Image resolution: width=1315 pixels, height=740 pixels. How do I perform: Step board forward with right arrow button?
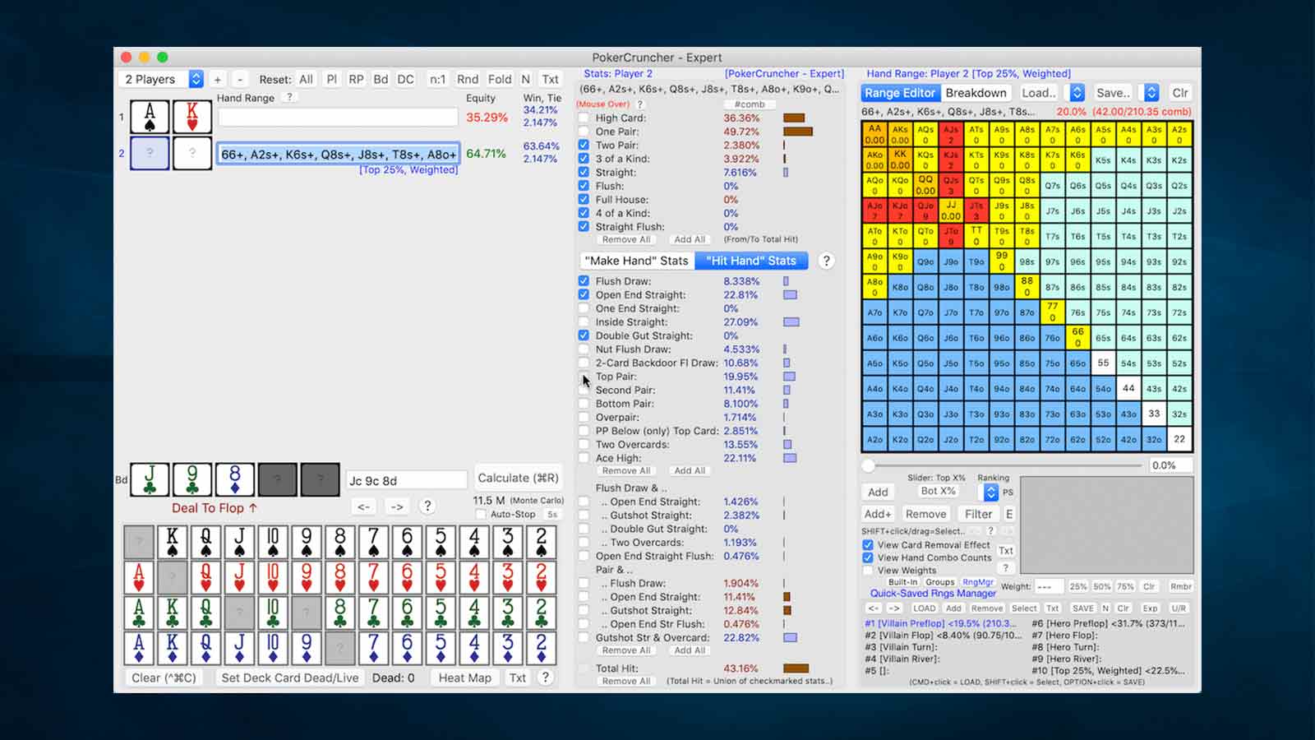397,506
